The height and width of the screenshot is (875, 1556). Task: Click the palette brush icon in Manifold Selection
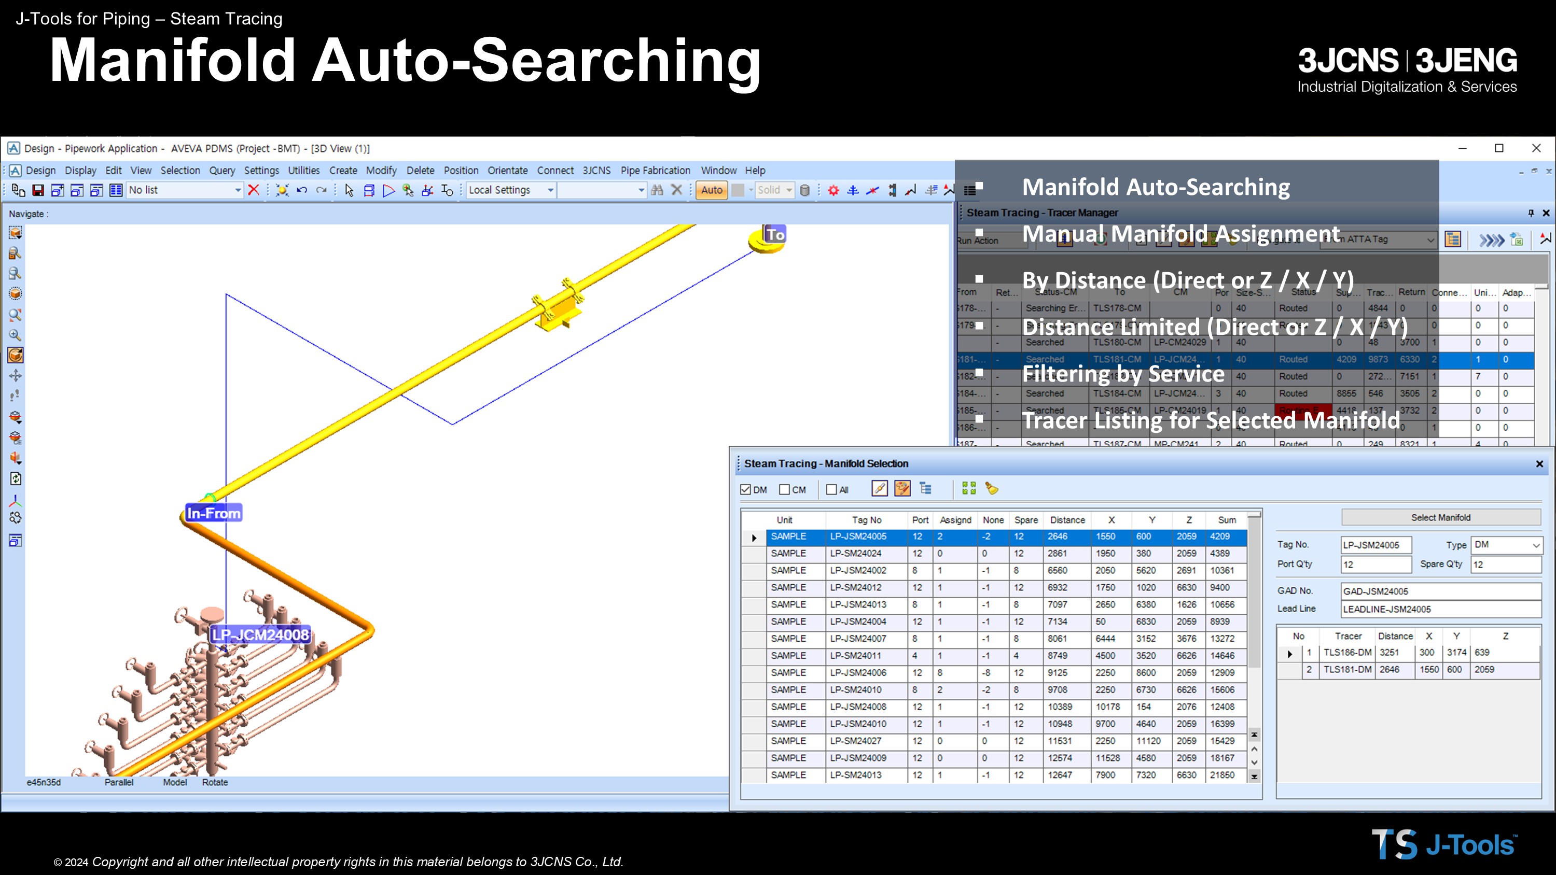[x=902, y=488]
